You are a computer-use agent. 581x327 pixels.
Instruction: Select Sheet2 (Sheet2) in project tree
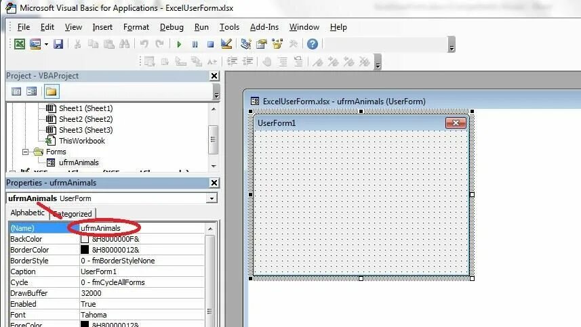pyautogui.click(x=85, y=119)
